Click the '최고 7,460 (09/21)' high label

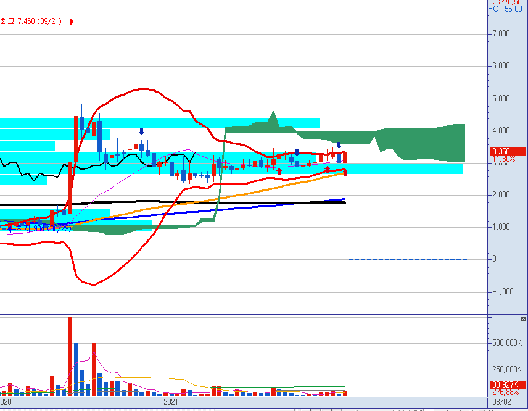(31, 22)
